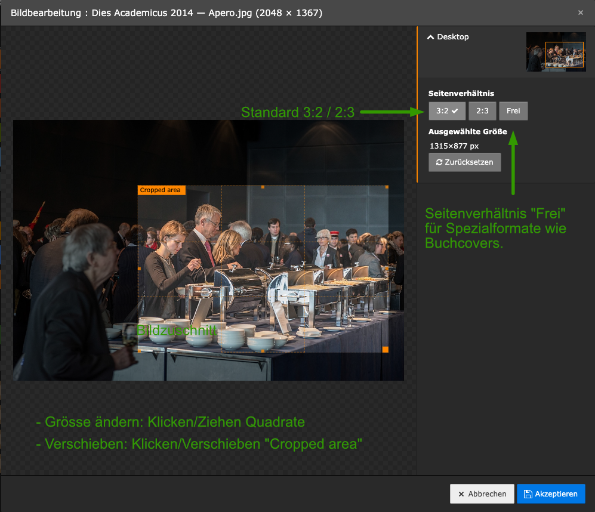Click the top-right crop corner handle

pos(387,187)
